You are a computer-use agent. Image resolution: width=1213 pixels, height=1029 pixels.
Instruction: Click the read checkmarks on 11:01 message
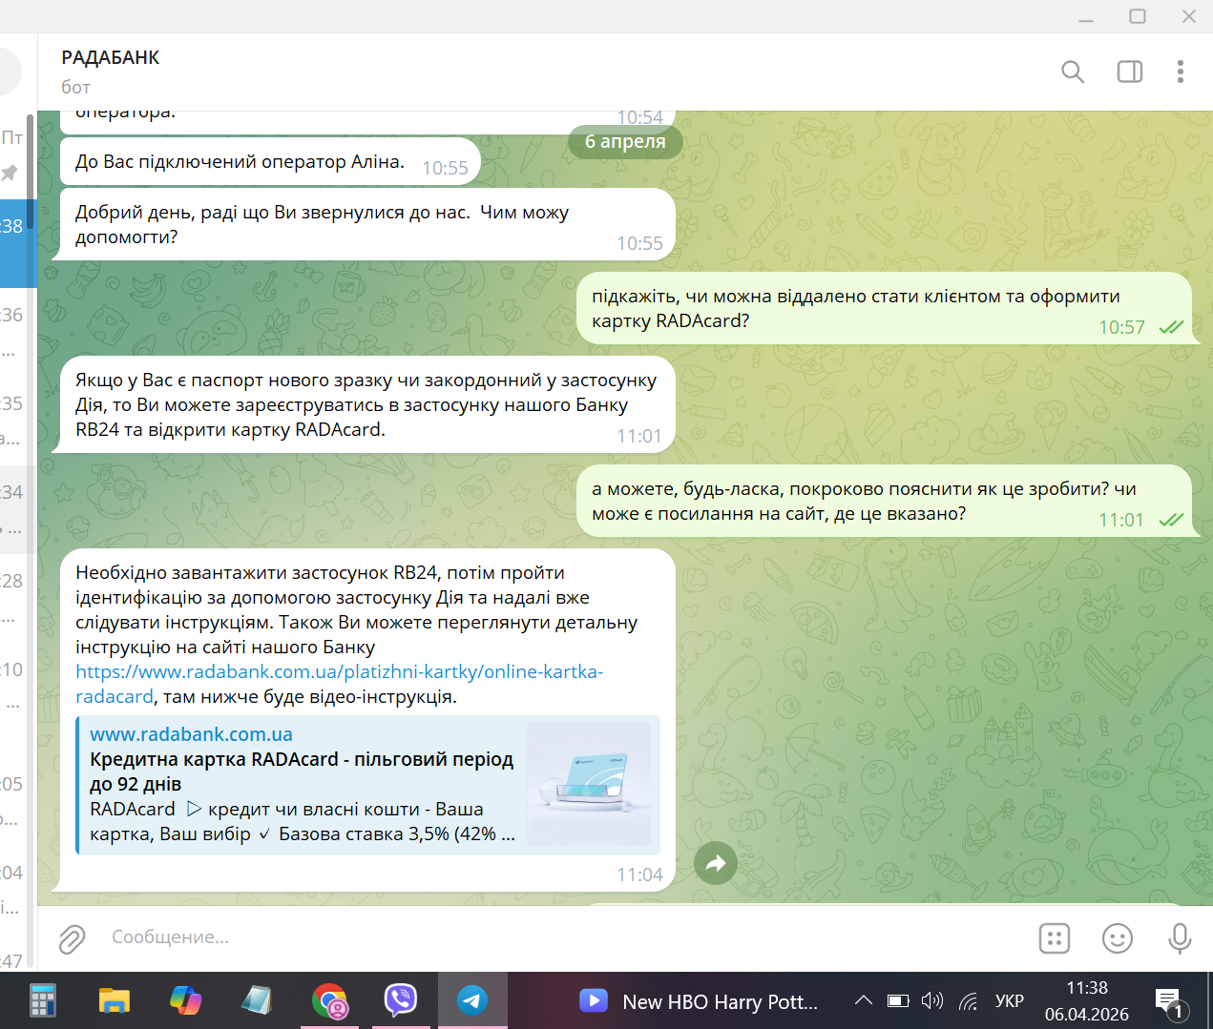[1171, 520]
